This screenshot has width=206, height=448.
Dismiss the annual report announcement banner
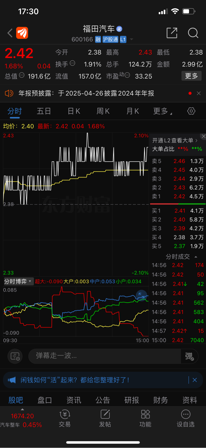pos(199,93)
